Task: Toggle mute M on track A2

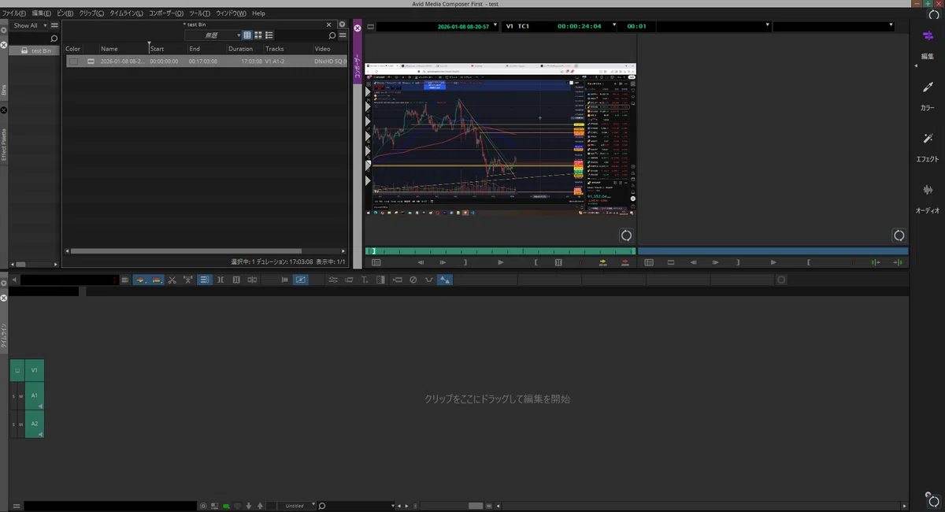Action: pos(21,424)
